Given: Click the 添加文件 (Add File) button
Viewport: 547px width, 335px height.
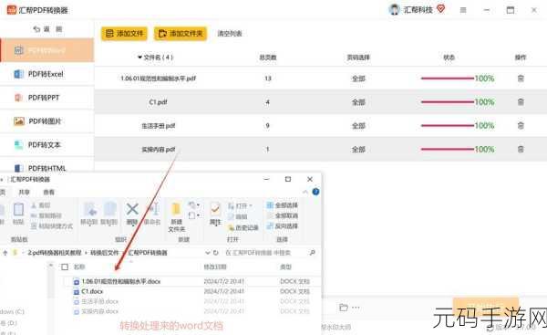Looking at the screenshot, I should click(x=124, y=34).
